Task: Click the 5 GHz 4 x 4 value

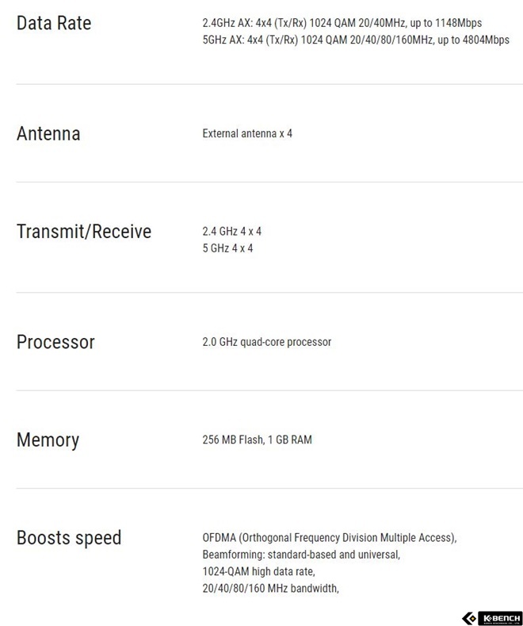Action: 227,248
